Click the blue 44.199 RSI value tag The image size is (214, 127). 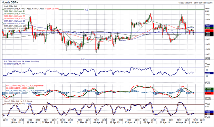point(209,73)
